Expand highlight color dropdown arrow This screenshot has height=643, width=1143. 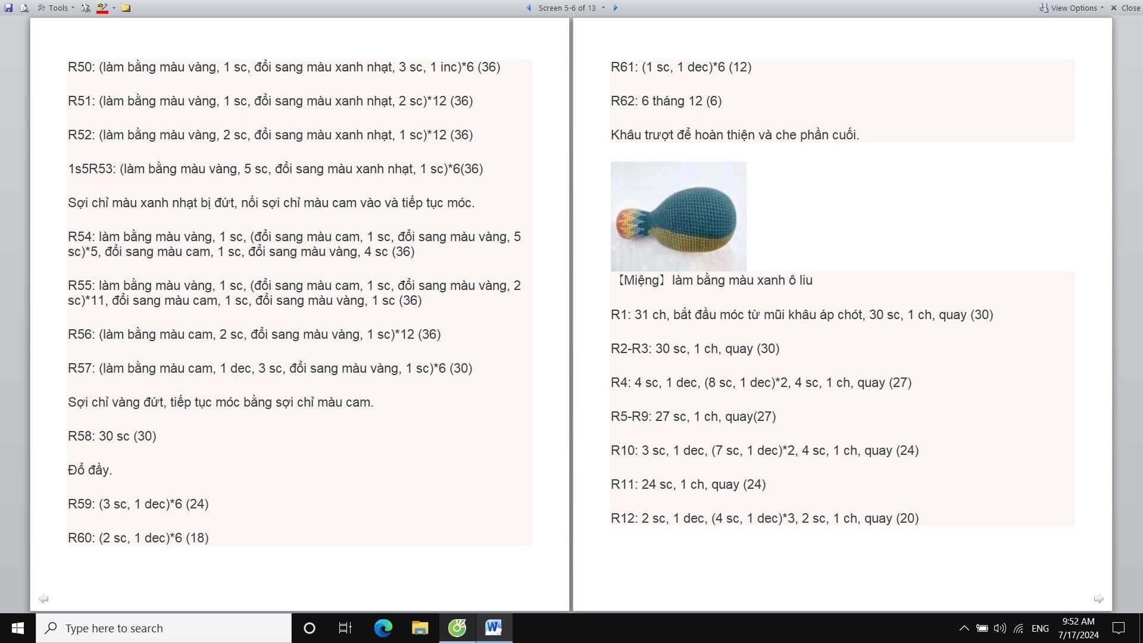point(114,8)
